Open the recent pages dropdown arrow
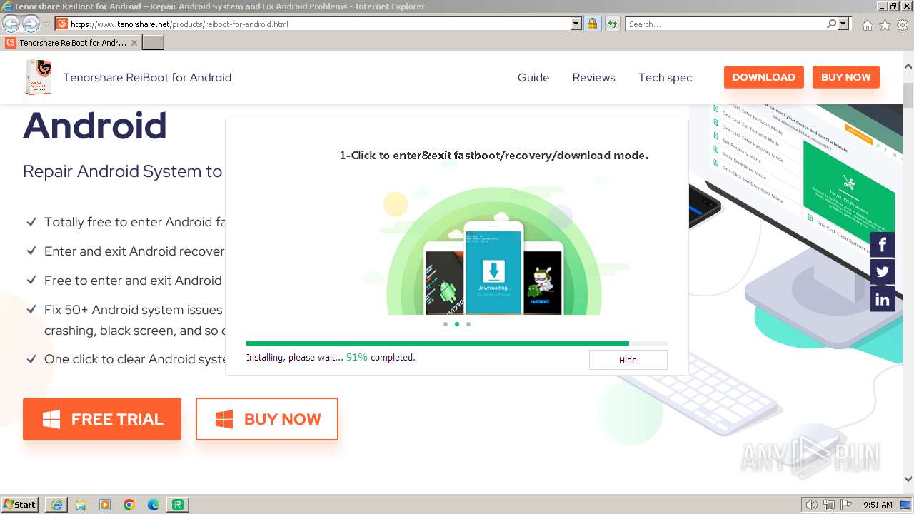 click(x=46, y=24)
